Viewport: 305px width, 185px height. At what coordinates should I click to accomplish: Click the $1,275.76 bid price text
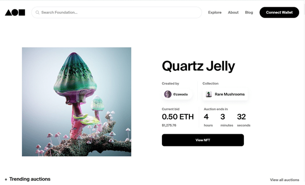tap(169, 125)
